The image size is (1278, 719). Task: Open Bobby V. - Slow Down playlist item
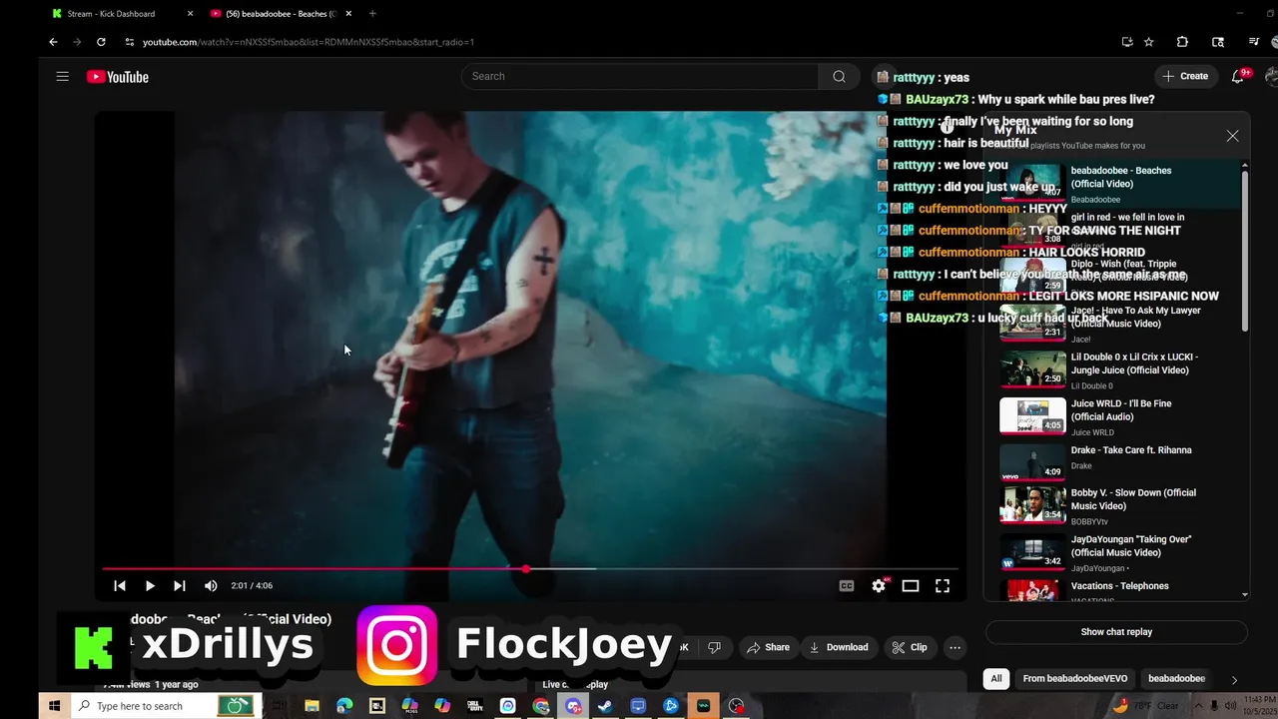[x=1118, y=505]
